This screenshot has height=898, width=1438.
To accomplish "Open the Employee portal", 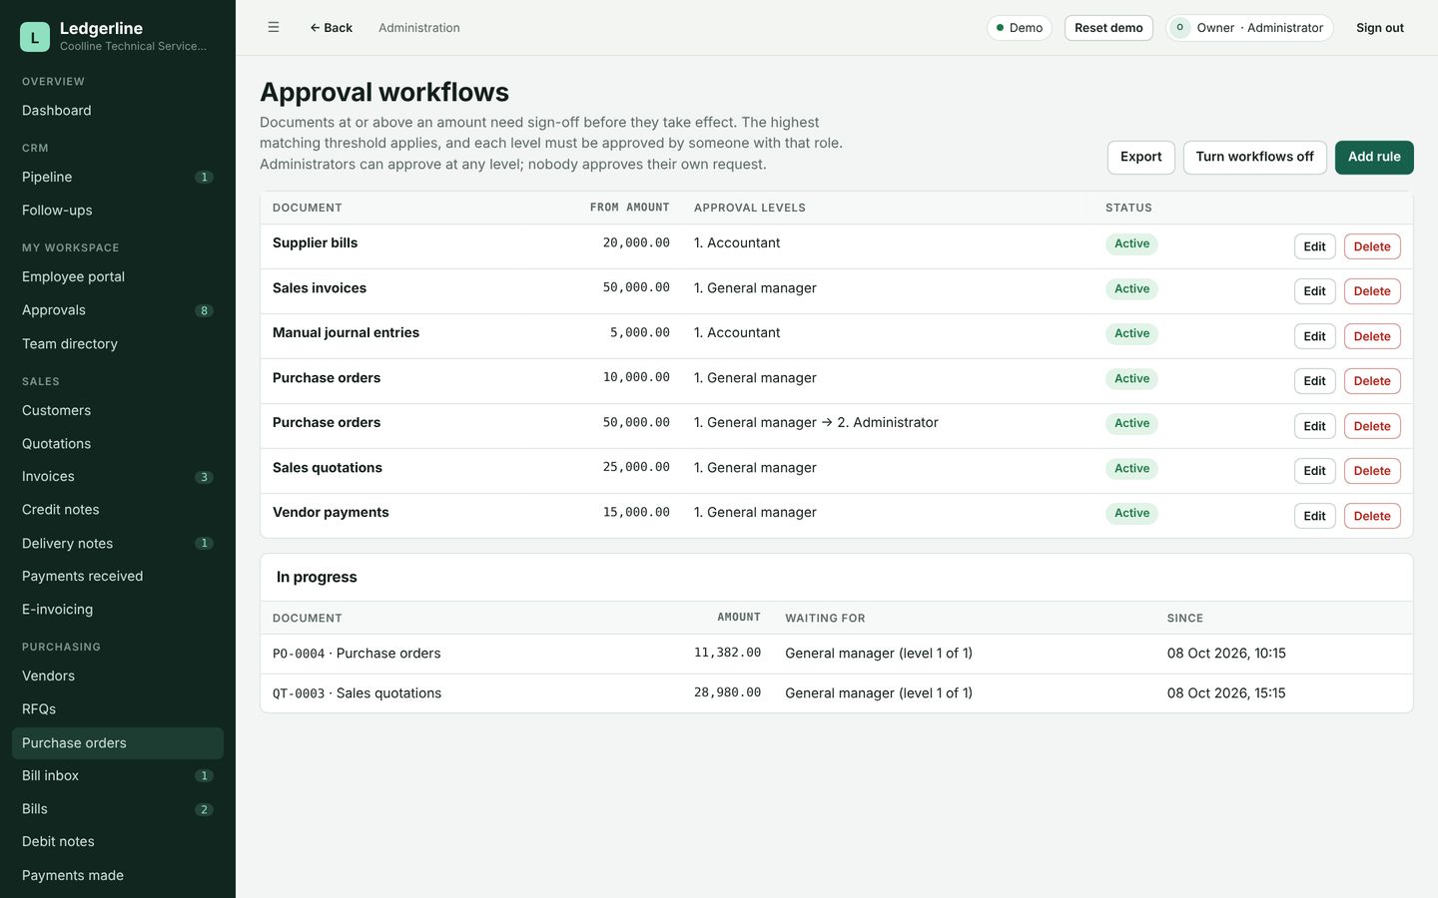I will pos(118,276).
